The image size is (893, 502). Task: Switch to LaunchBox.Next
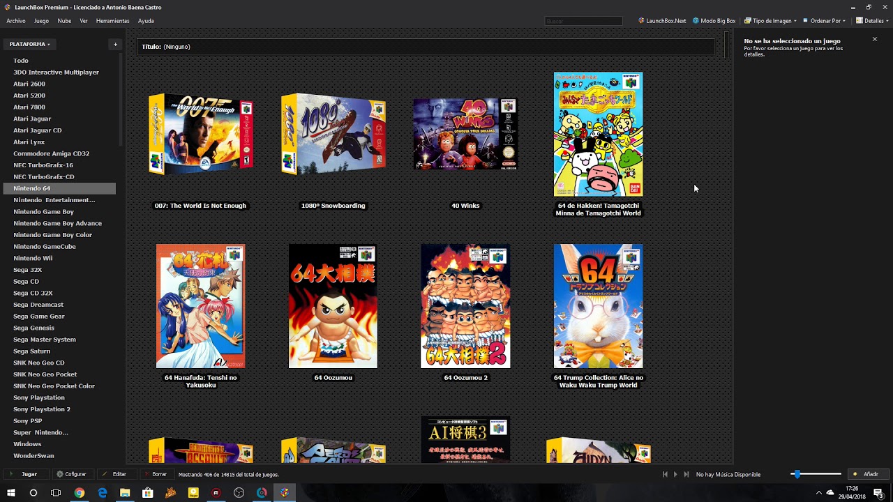coord(662,21)
